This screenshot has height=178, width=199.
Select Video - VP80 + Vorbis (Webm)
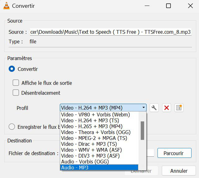point(99,115)
